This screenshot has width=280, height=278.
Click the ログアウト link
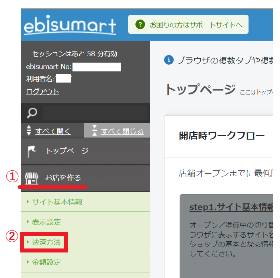pyautogui.click(x=43, y=92)
